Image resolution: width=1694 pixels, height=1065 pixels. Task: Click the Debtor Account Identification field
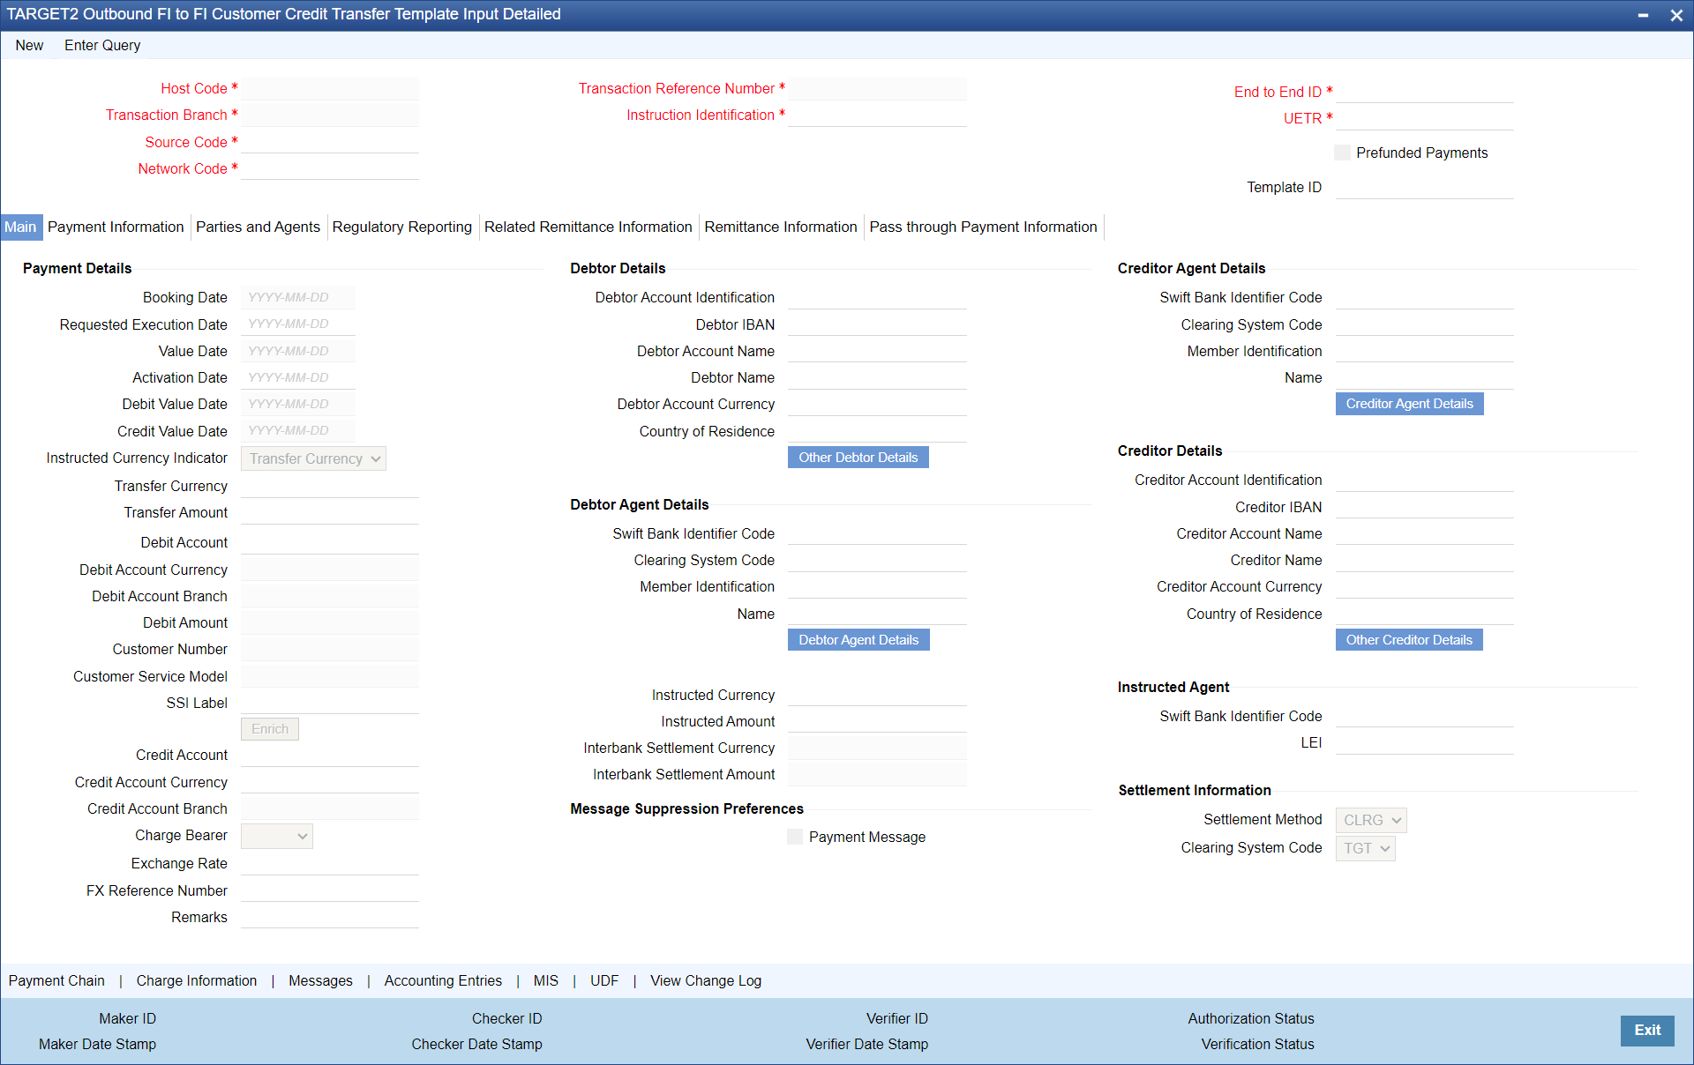tap(877, 298)
